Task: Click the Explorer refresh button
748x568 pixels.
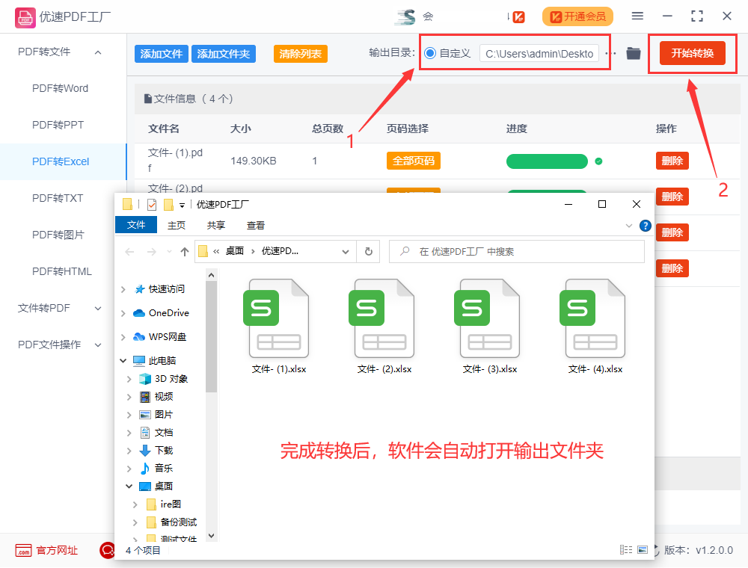Action: click(368, 251)
